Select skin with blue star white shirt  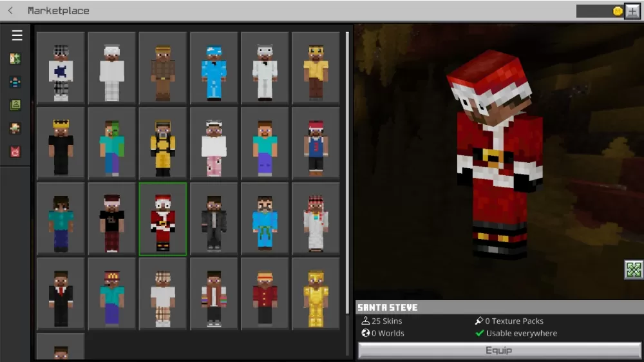click(61, 68)
